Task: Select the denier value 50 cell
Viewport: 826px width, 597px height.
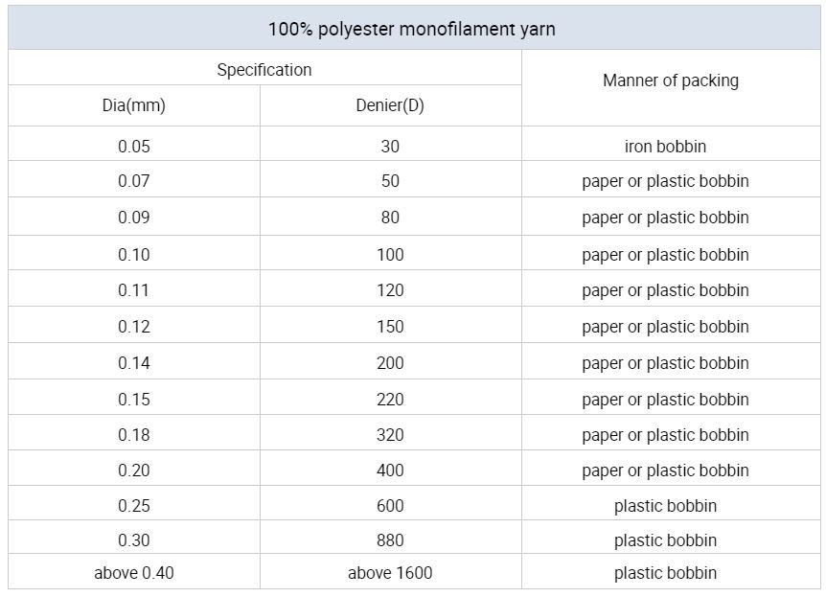Action: click(390, 181)
